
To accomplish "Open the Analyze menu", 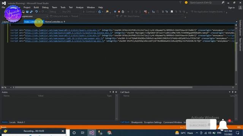I will pyautogui.click(x=80, y=8).
